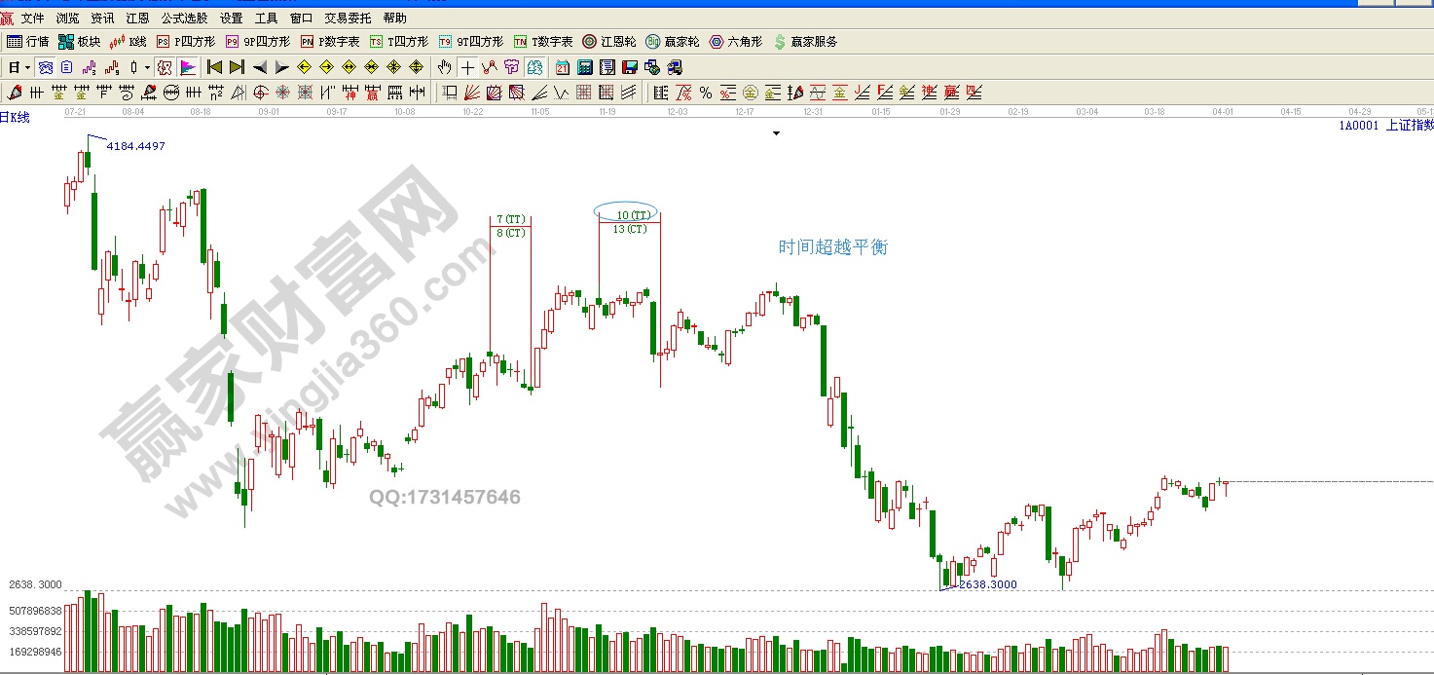Toggle the colored flag chart button

[188, 67]
